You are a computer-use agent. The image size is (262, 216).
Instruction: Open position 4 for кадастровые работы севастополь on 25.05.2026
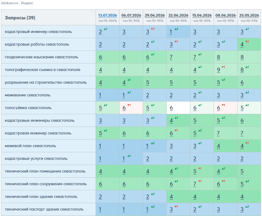point(242,44)
